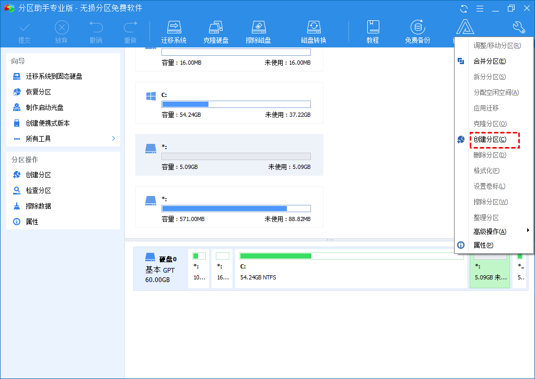The width and height of the screenshot is (535, 379).
Task: Select the 571.00MB partition card
Action: click(229, 207)
